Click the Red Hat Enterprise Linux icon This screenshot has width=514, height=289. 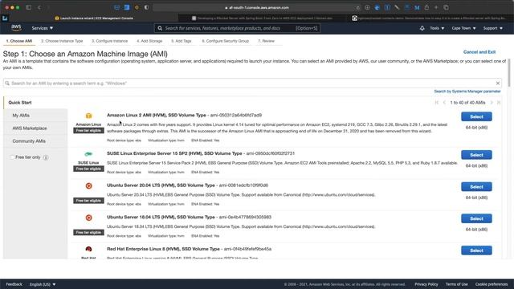[x=88, y=249]
